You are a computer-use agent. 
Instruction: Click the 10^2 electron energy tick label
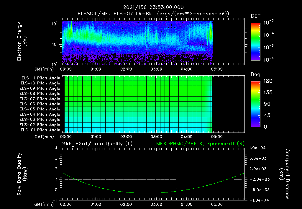(x=55, y=24)
